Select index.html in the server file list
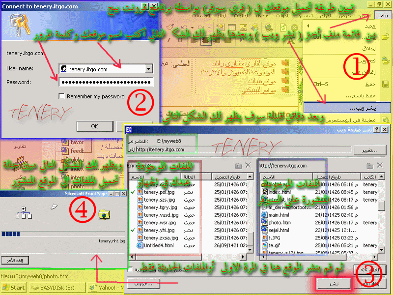This screenshot has width=393, height=295. (x=319, y=192)
